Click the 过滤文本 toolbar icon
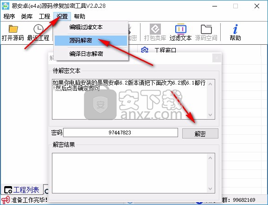The height and width of the screenshot is (205, 268). (x=181, y=29)
